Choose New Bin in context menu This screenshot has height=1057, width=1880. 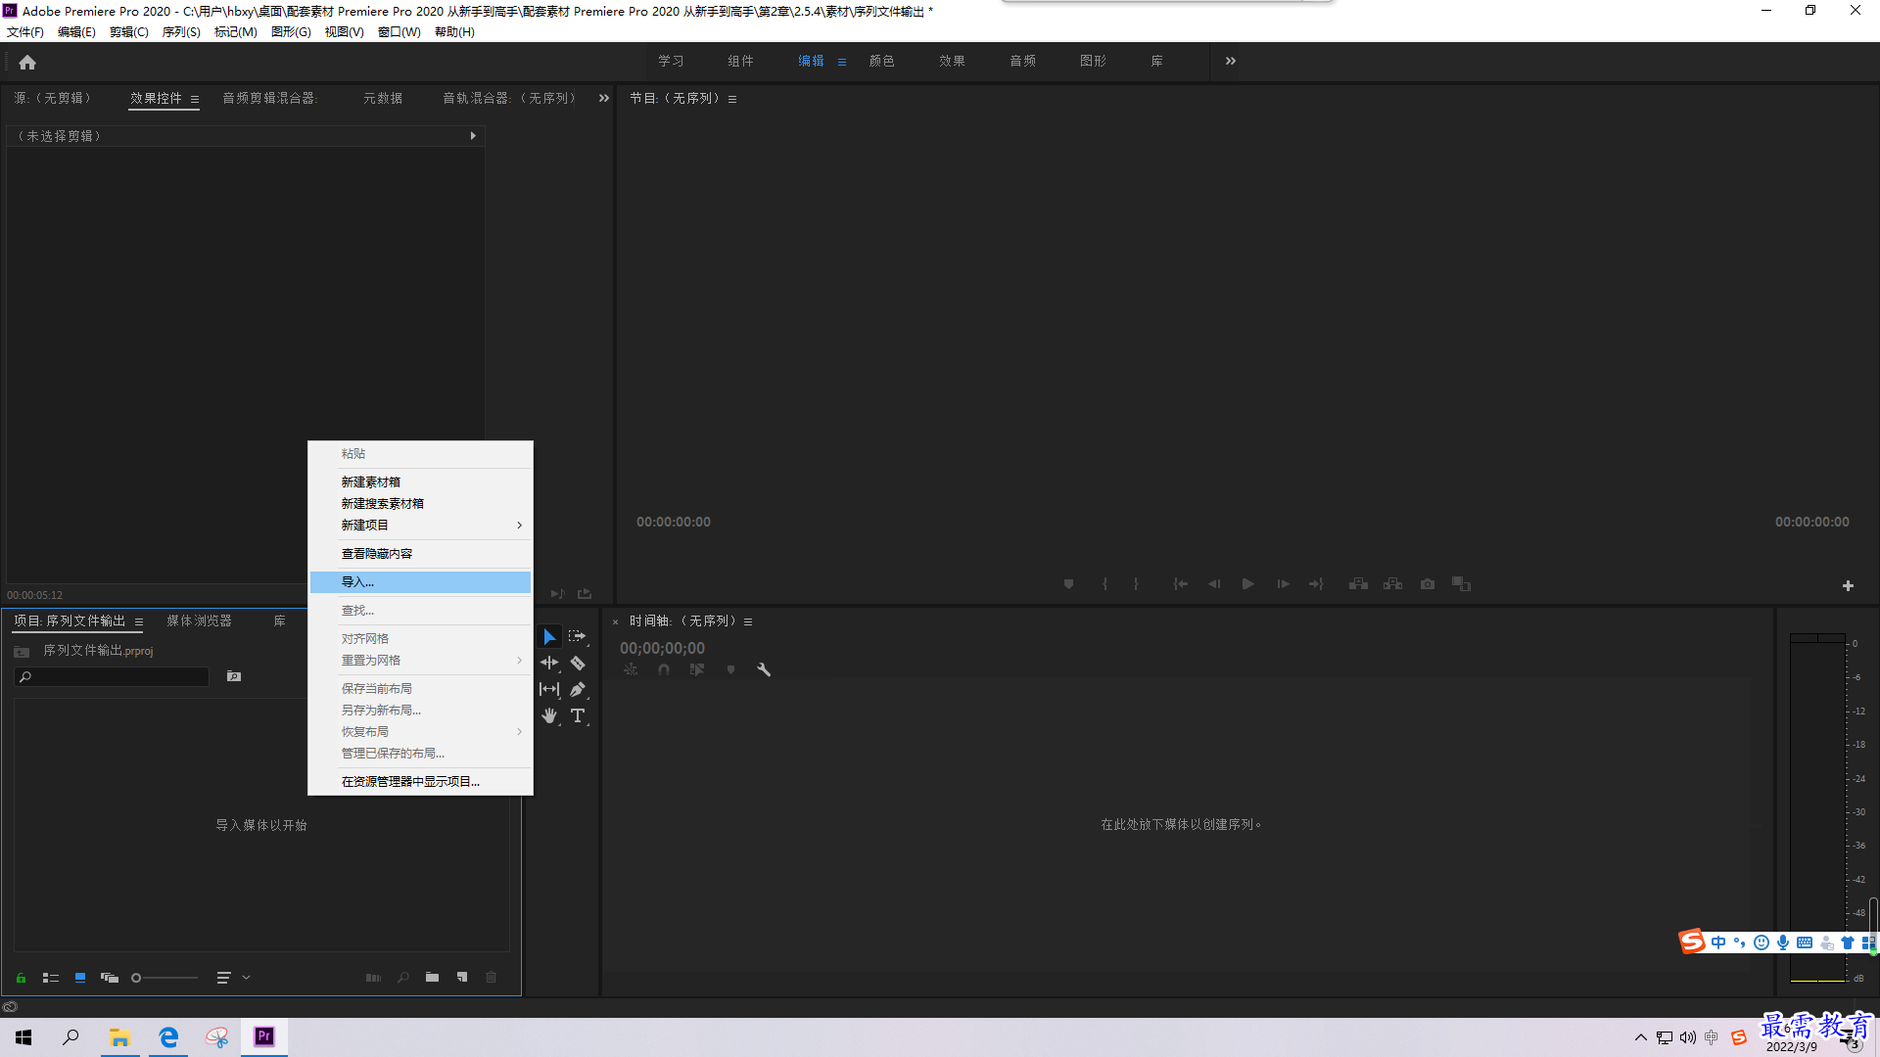(421, 483)
